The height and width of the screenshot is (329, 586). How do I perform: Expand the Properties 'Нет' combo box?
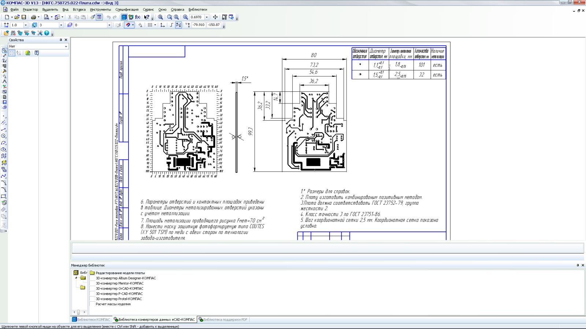[x=66, y=46]
